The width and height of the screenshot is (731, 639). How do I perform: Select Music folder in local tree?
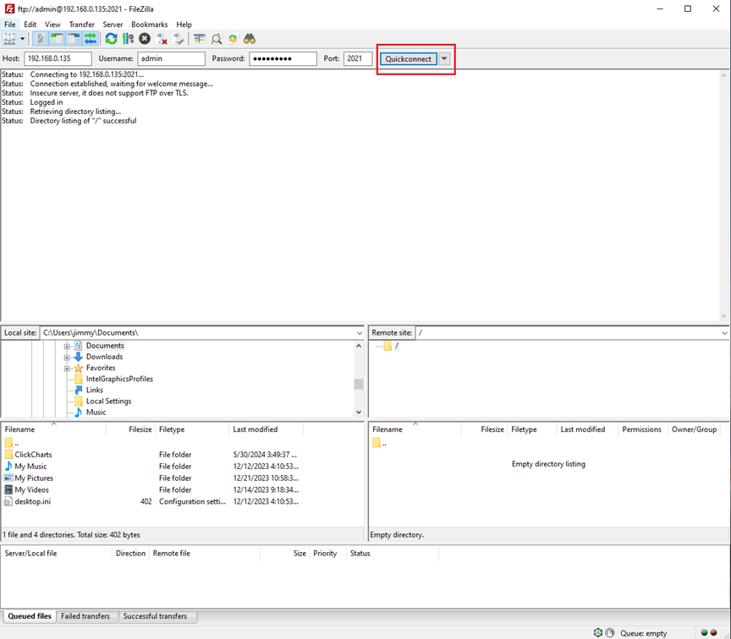[x=96, y=412]
